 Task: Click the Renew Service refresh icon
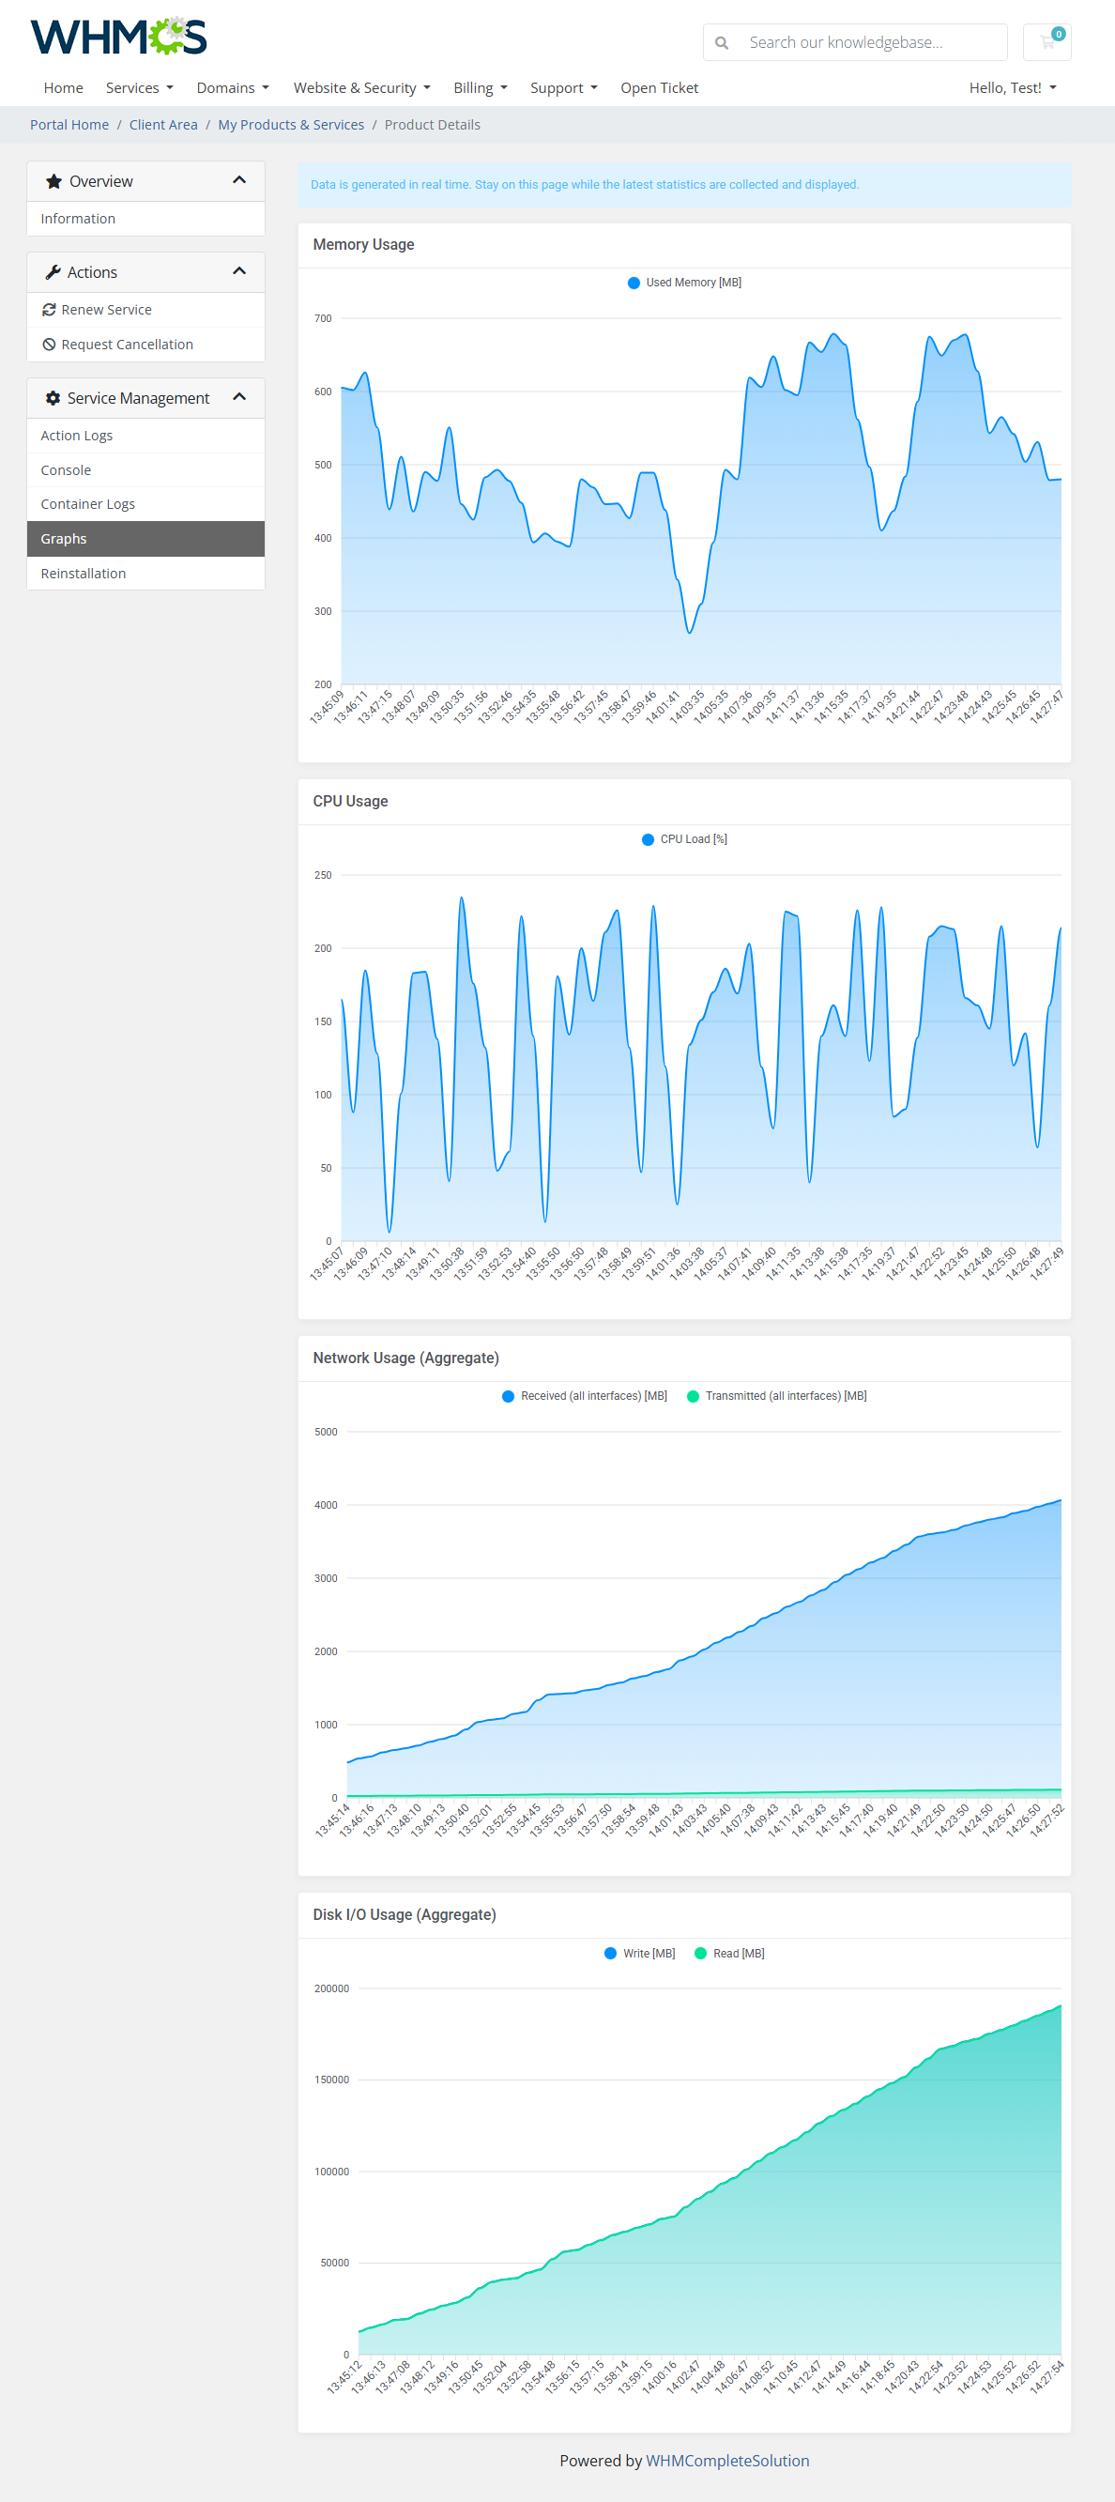pyautogui.click(x=49, y=310)
